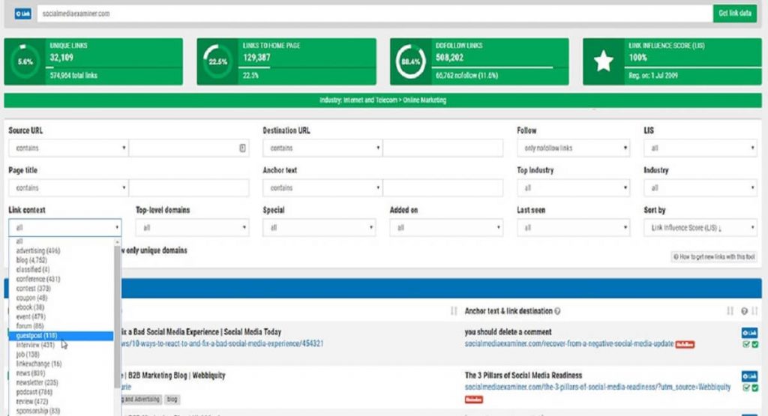This screenshot has height=416, width=768.
Task: Click the Link context list scrollbar
Action: 118,318
